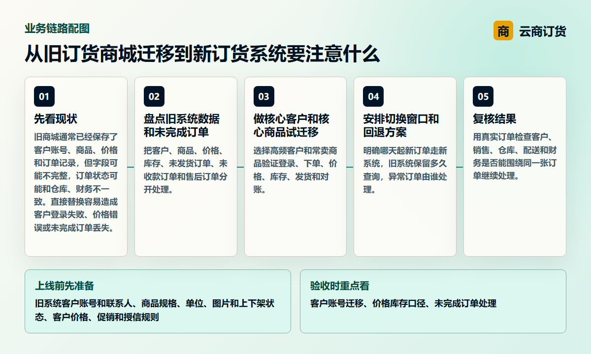Click the 05 step badge
This screenshot has width=591, height=354.
click(483, 96)
